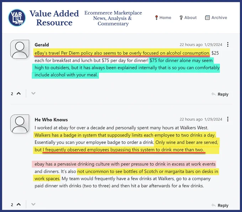The height and width of the screenshot is (212, 242).
Task: Click the About question mark icon
Action: [x=181, y=17]
